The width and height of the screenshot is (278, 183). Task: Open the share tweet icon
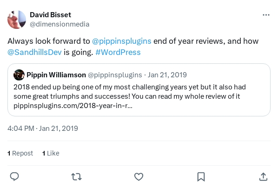(263, 177)
